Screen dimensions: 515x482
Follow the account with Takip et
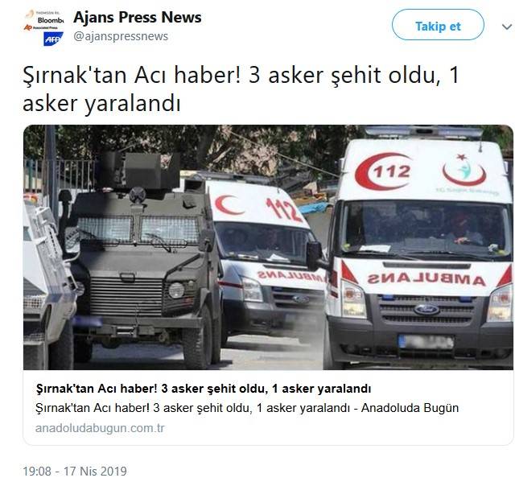[438, 25]
